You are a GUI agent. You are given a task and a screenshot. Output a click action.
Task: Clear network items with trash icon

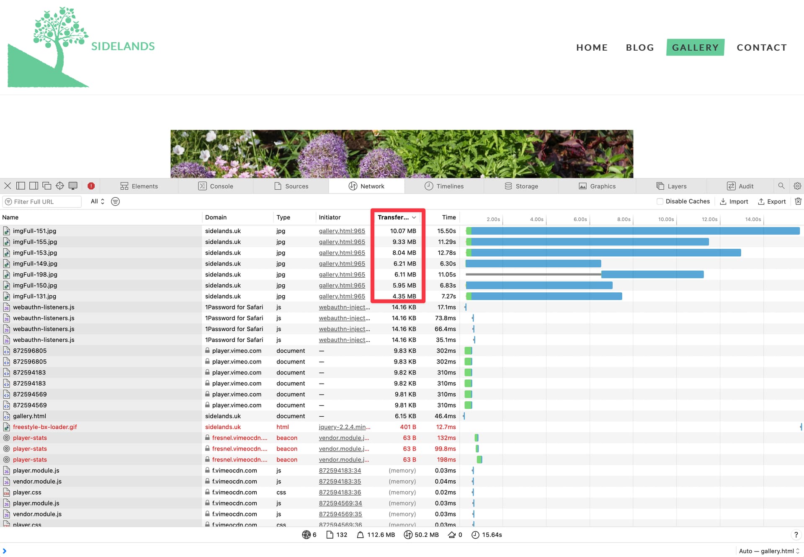pos(798,201)
